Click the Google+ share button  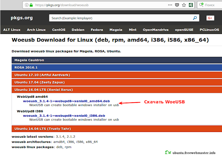click(x=210, y=18)
